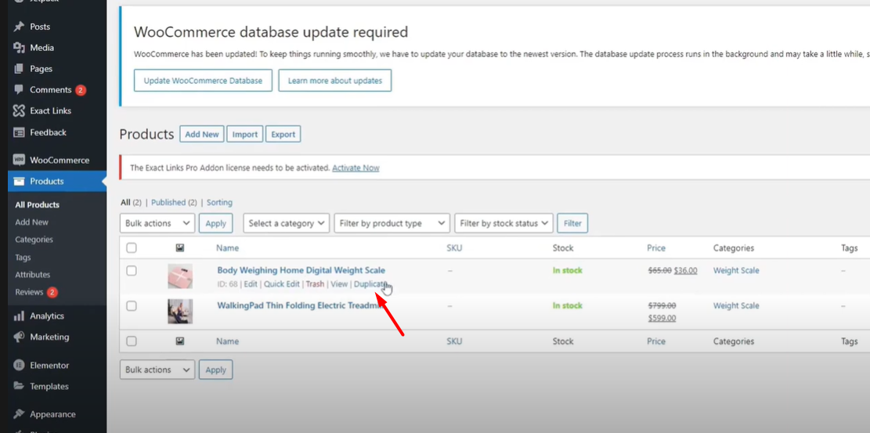Open the Filter by product type dropdown
This screenshot has width=870, height=433.
[x=392, y=223]
